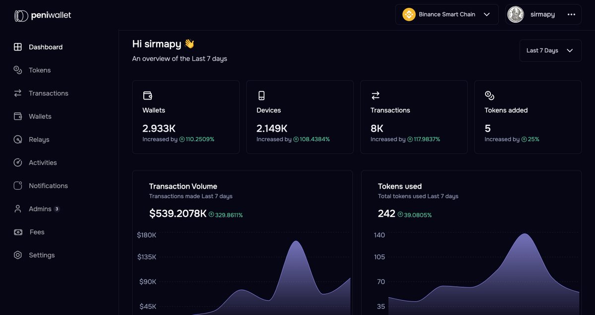
Task: Click the Activities gauge icon in sidebar
Action: 18,162
